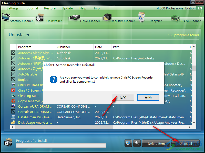205x153 pixels.
Task: Open the RAM Cleaner memory chip icon
Action: 175,18
